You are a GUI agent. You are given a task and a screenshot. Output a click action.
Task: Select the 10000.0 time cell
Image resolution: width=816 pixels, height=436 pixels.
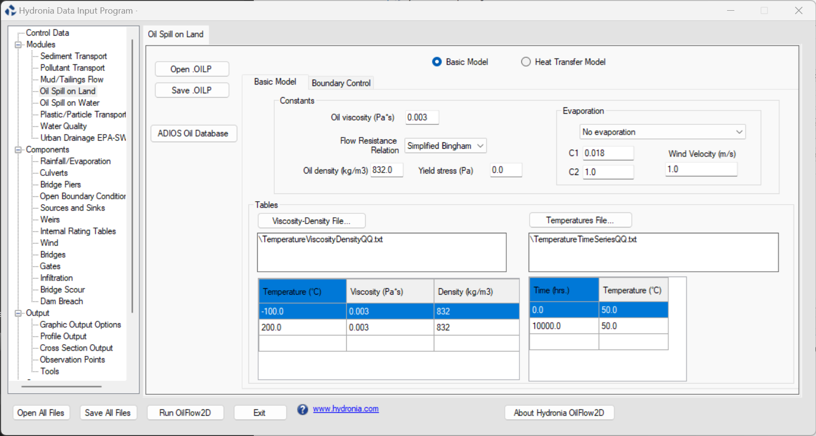click(x=564, y=326)
